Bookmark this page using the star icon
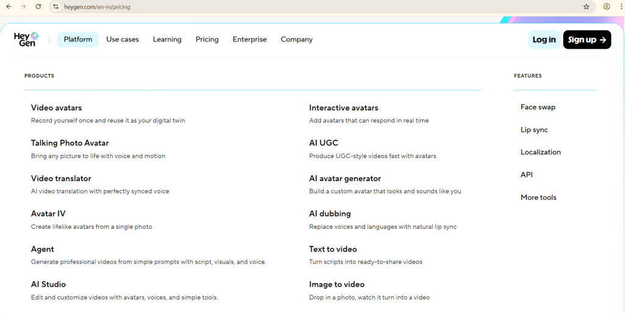The width and height of the screenshot is (625, 313). (586, 7)
